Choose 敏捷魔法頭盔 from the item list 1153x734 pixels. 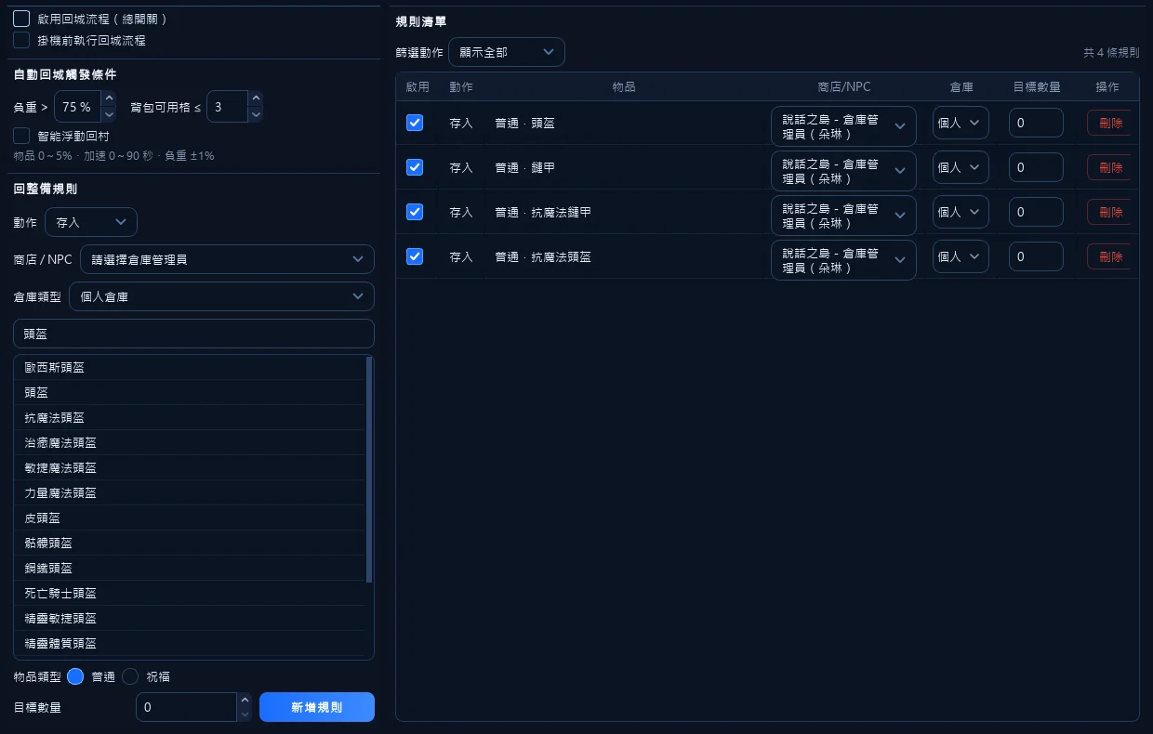coord(190,468)
